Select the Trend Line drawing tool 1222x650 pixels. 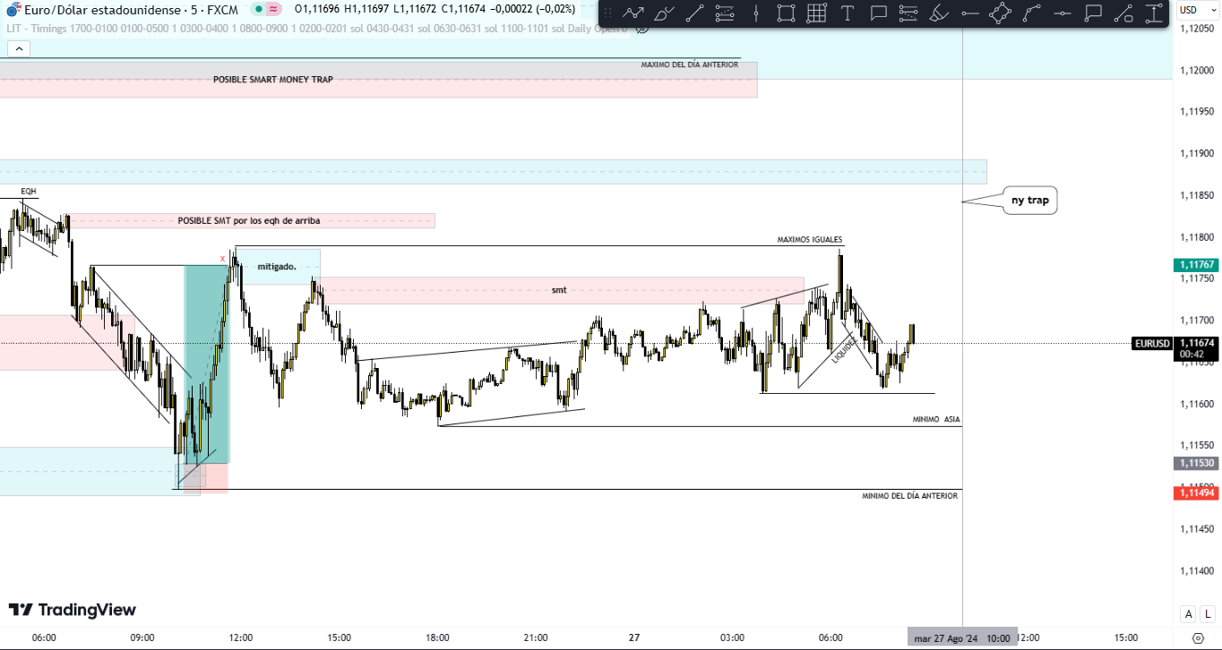click(693, 13)
